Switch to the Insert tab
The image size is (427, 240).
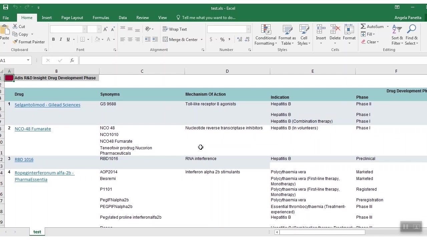47,18
